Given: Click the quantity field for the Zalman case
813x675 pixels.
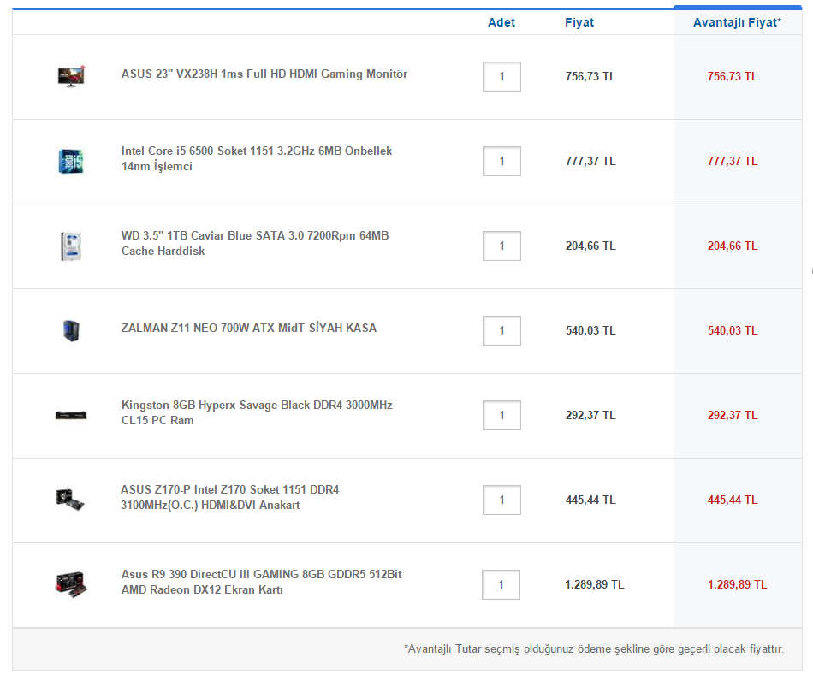Looking at the screenshot, I should [x=501, y=330].
